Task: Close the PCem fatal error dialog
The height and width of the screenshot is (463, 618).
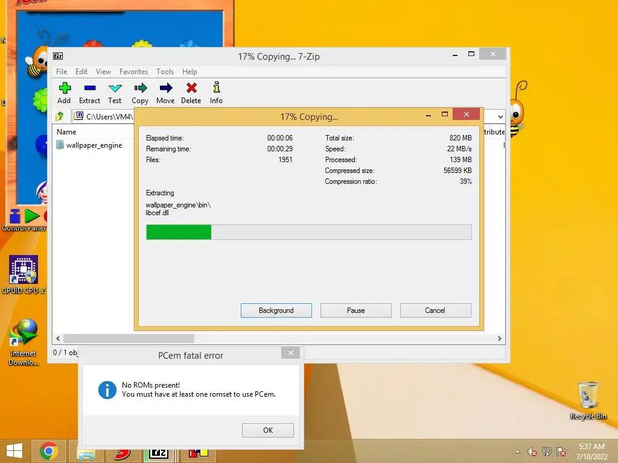Action: [290, 353]
